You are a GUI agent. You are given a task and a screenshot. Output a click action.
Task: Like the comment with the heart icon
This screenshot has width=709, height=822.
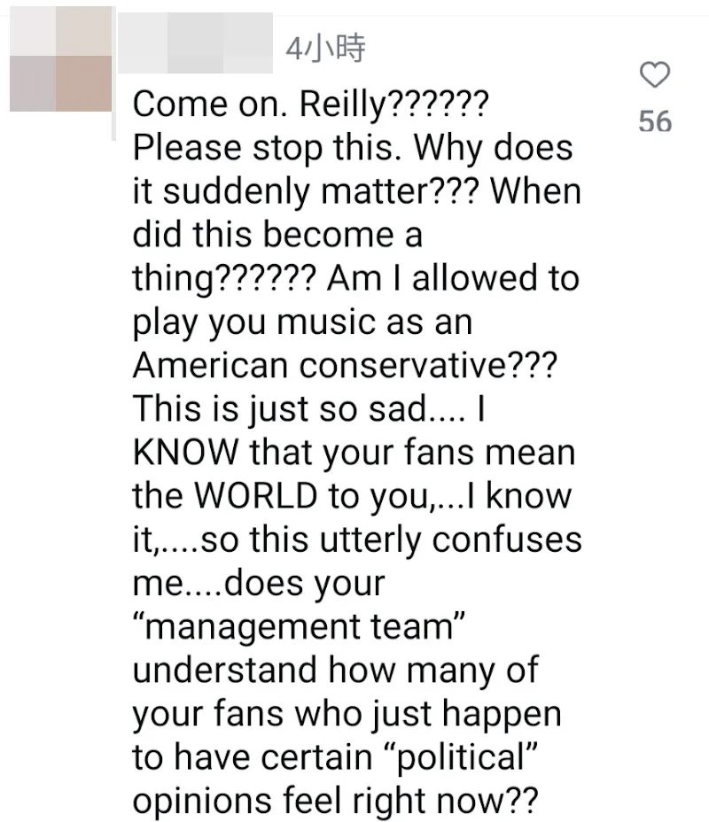(x=655, y=77)
